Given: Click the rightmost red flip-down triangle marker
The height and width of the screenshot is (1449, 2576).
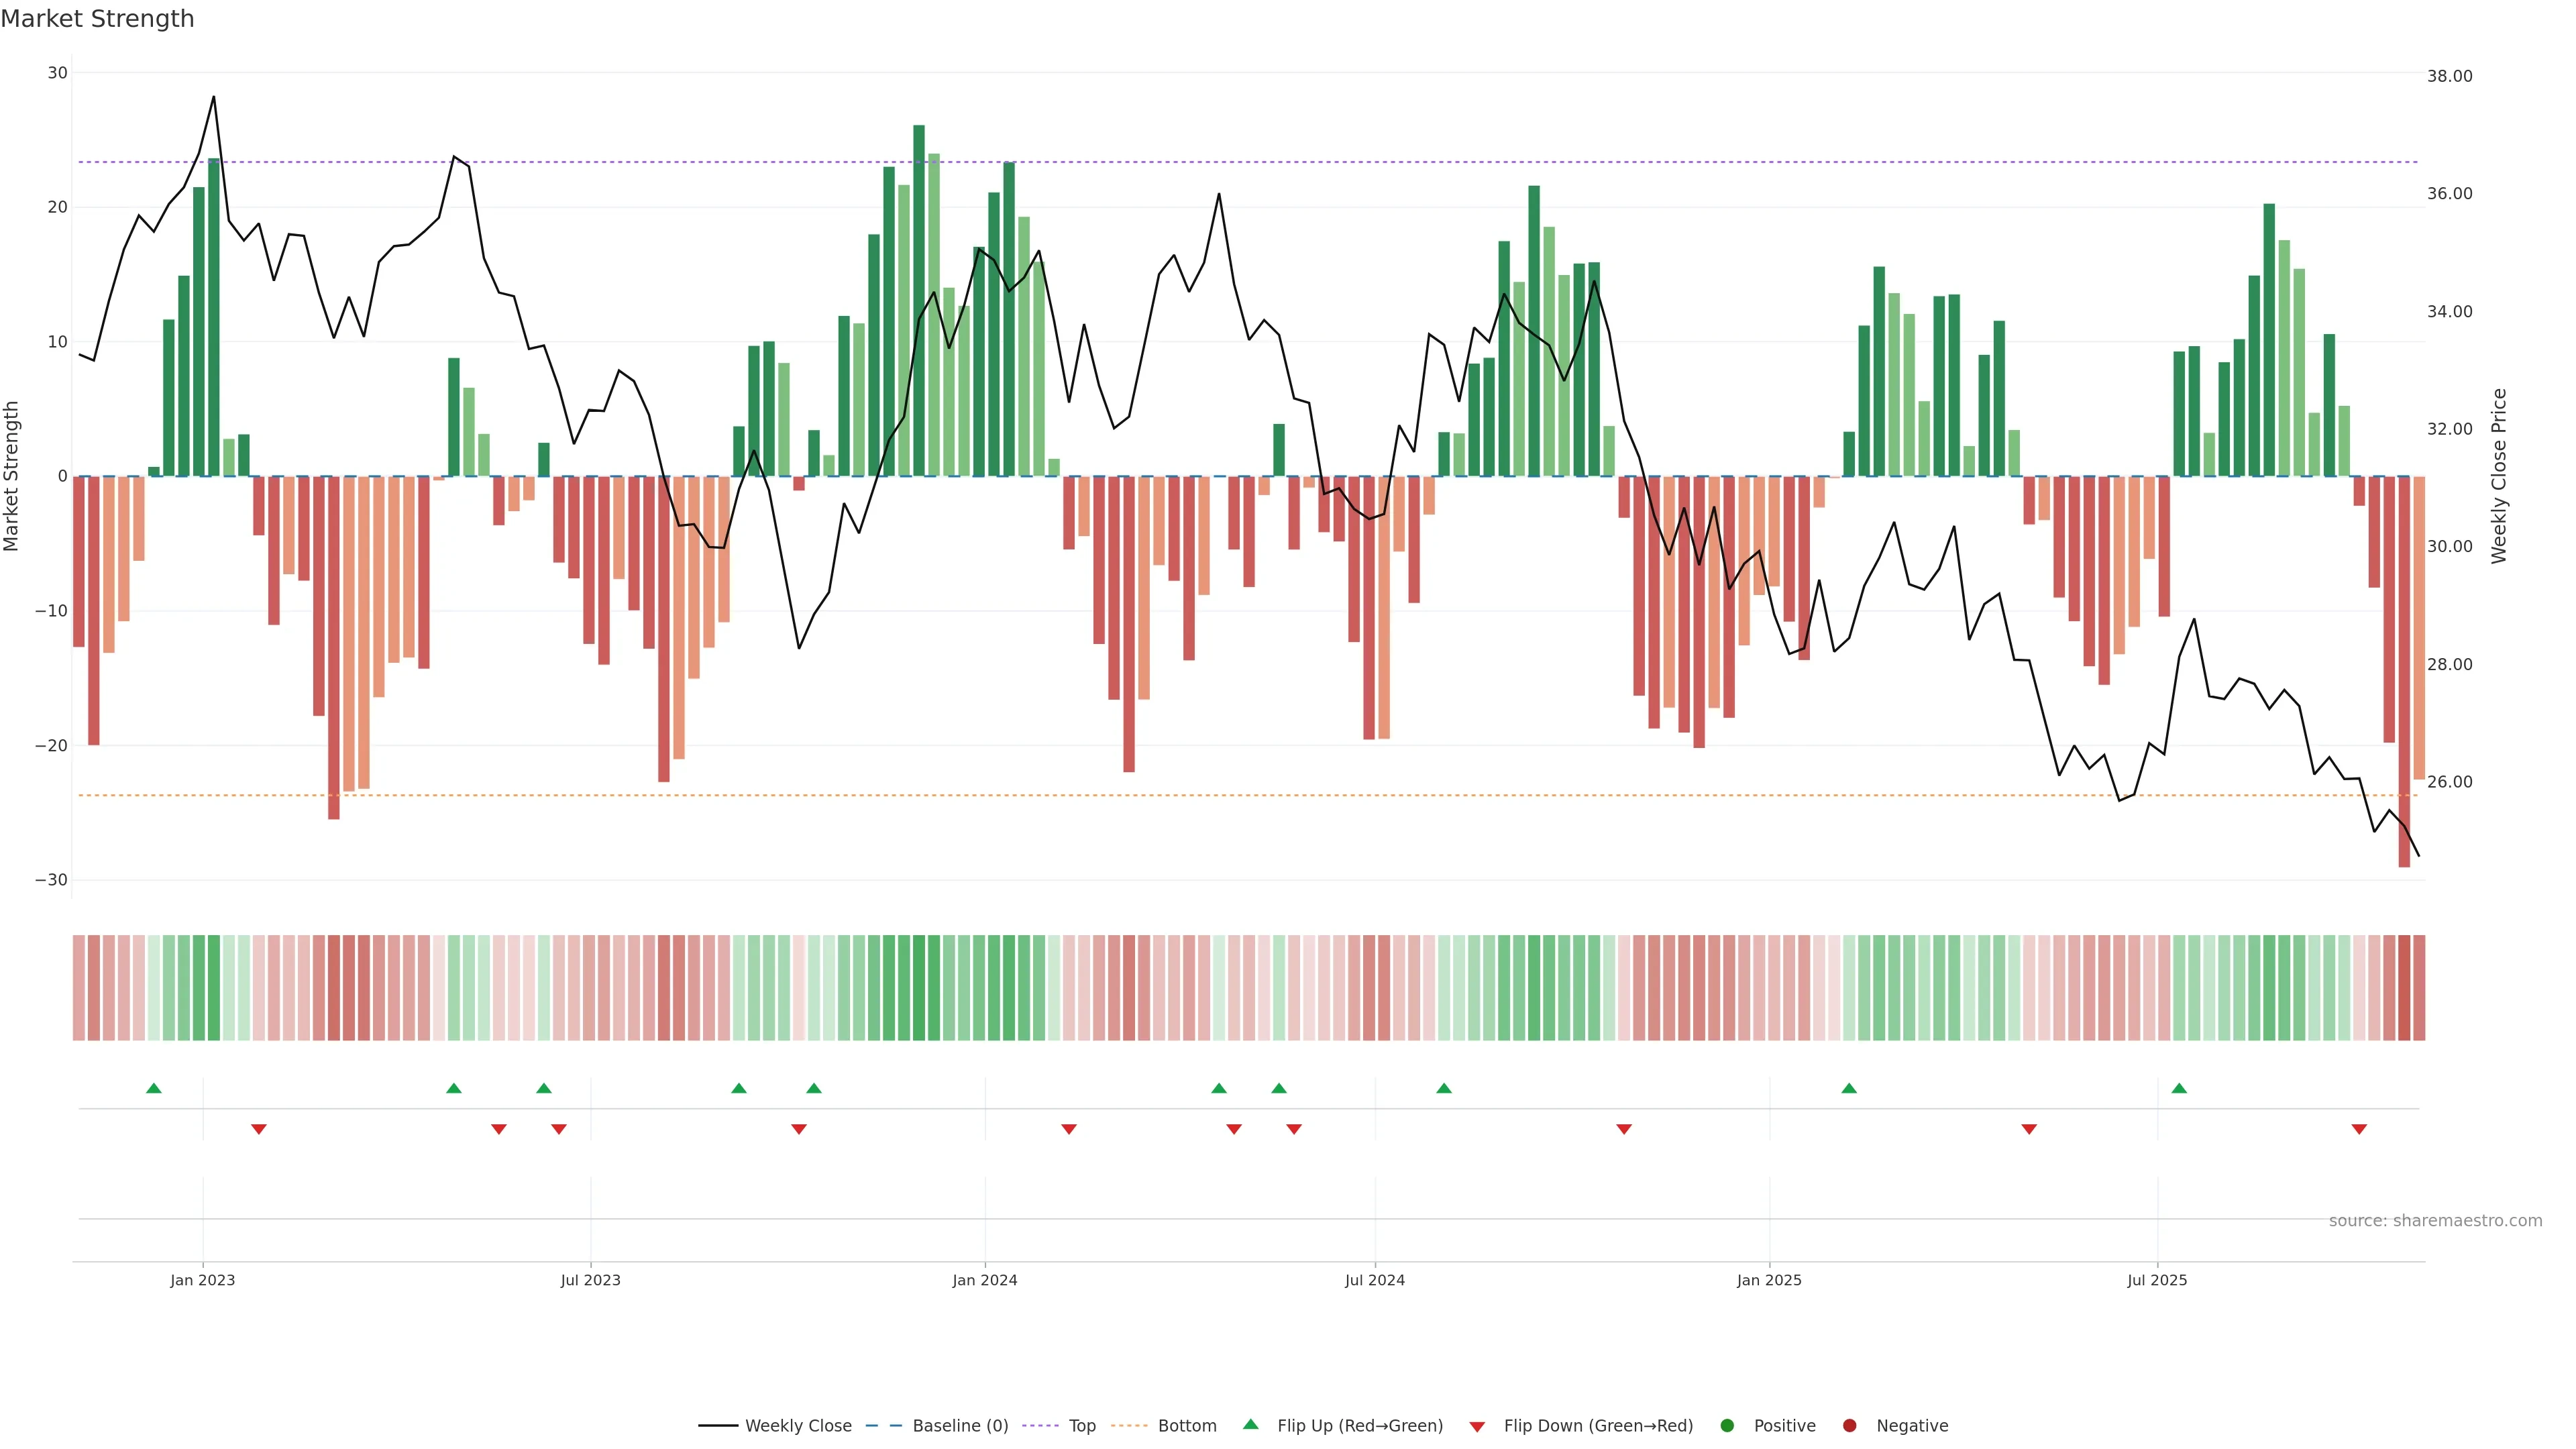Looking at the screenshot, I should coord(2359,1129).
